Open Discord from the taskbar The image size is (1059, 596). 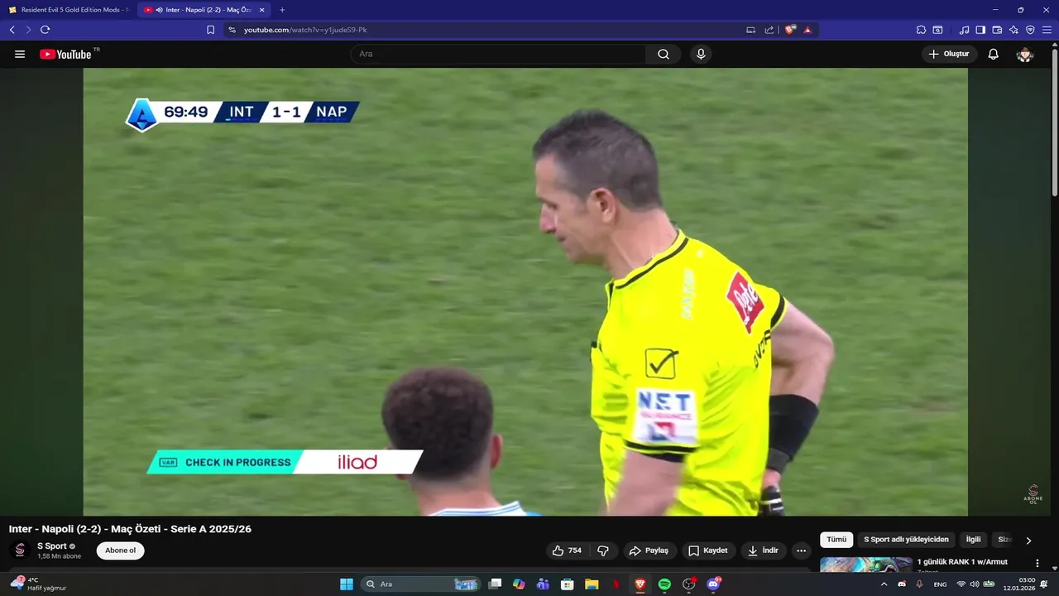[x=713, y=584]
